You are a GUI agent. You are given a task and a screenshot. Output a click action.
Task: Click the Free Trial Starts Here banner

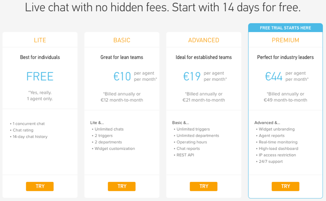(x=286, y=28)
